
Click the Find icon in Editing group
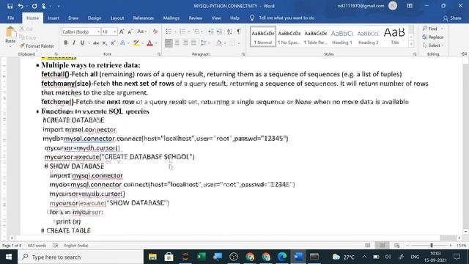point(430,29)
